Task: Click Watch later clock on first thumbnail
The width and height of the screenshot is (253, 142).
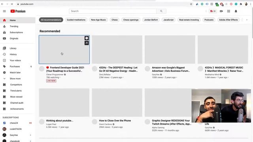Action: [x=87, y=38]
